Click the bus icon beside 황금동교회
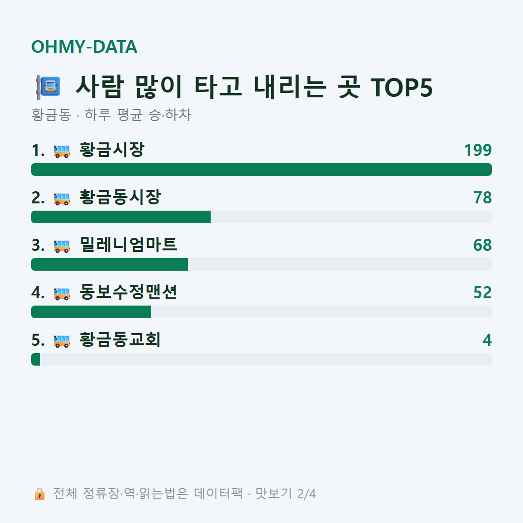The image size is (523, 523). 62,341
